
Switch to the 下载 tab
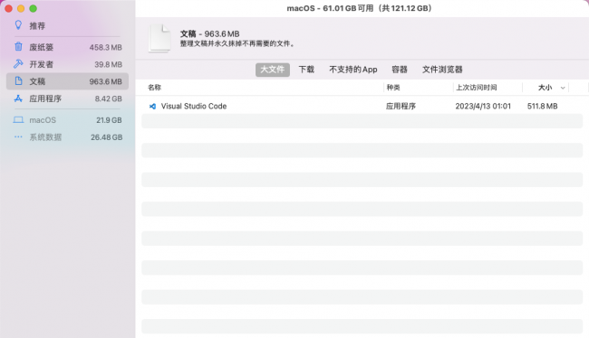coord(306,70)
